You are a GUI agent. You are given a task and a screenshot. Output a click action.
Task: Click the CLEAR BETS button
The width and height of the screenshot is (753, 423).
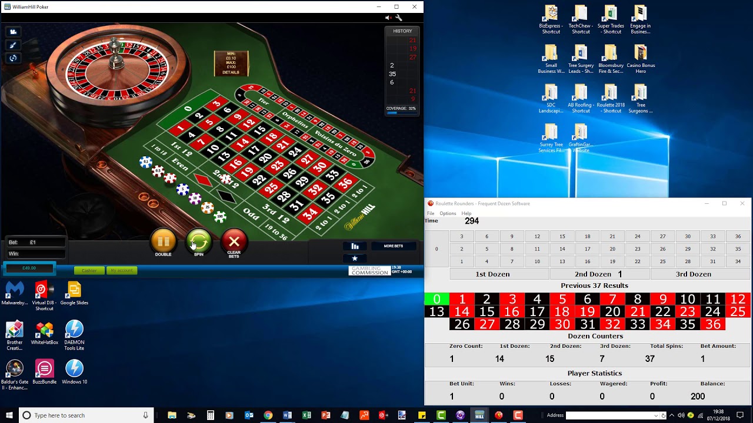click(x=234, y=241)
